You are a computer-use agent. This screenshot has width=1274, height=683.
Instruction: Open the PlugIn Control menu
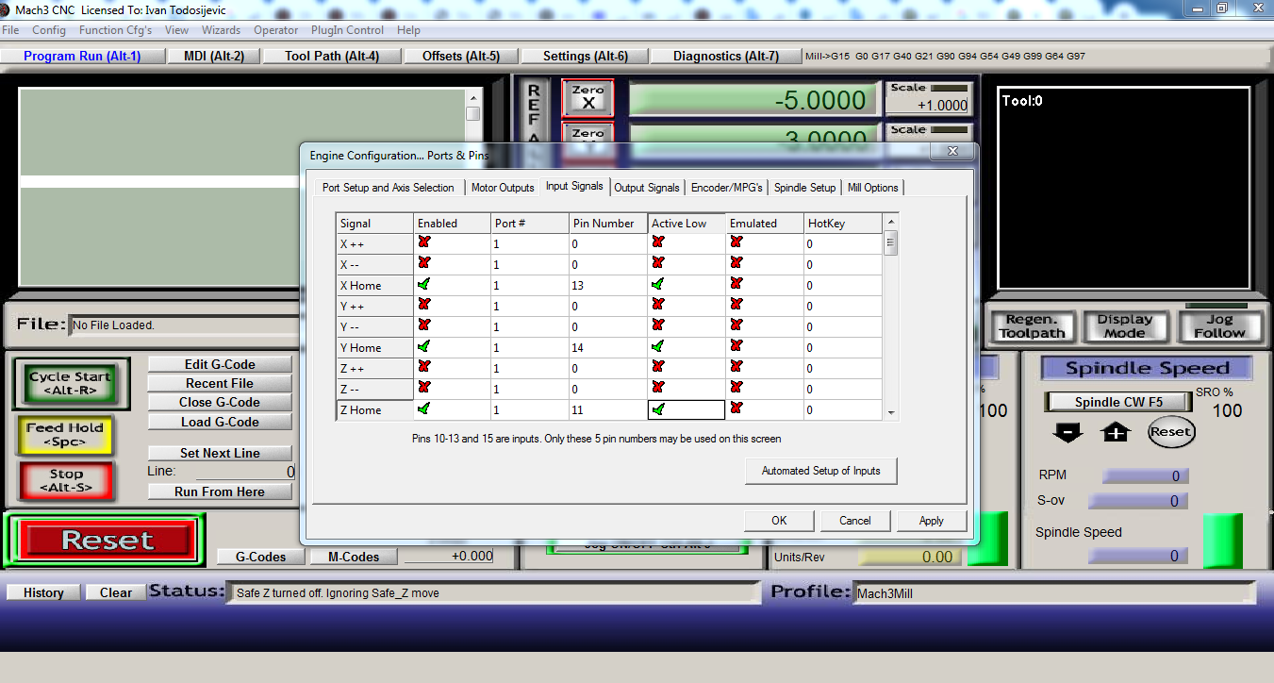[x=348, y=30]
